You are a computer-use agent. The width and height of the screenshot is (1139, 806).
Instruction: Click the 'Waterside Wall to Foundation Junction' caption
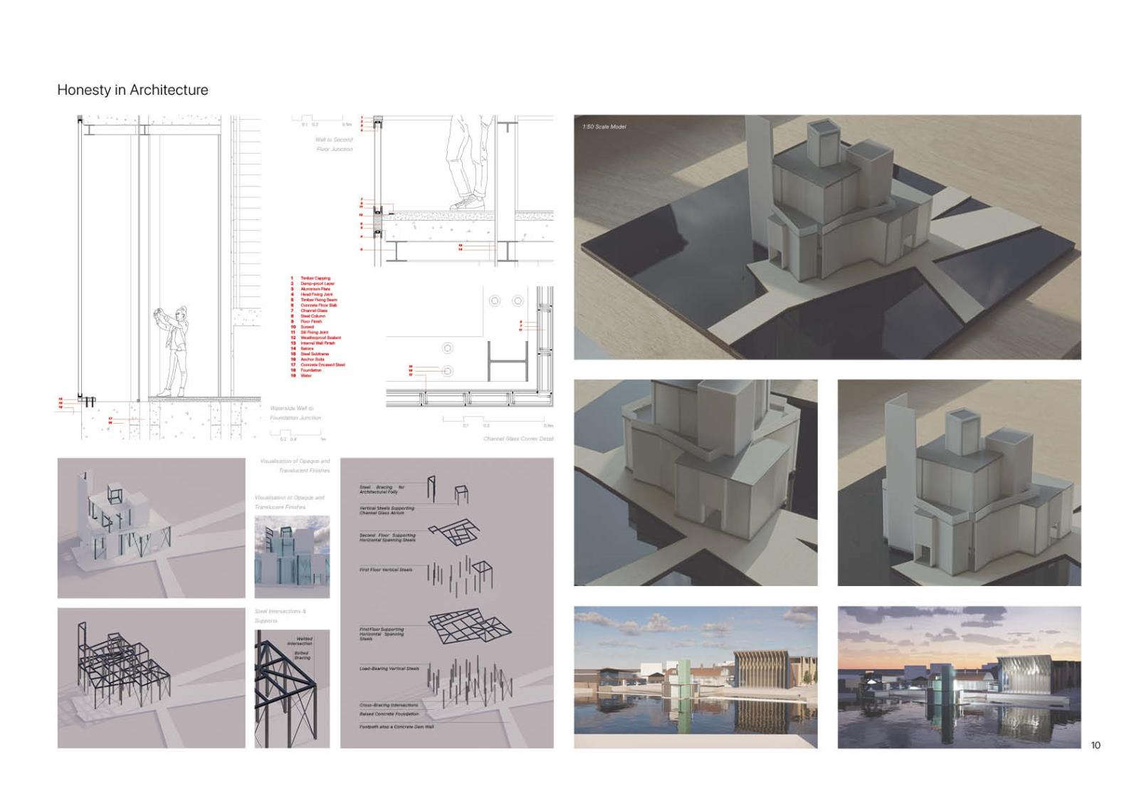tap(294, 413)
